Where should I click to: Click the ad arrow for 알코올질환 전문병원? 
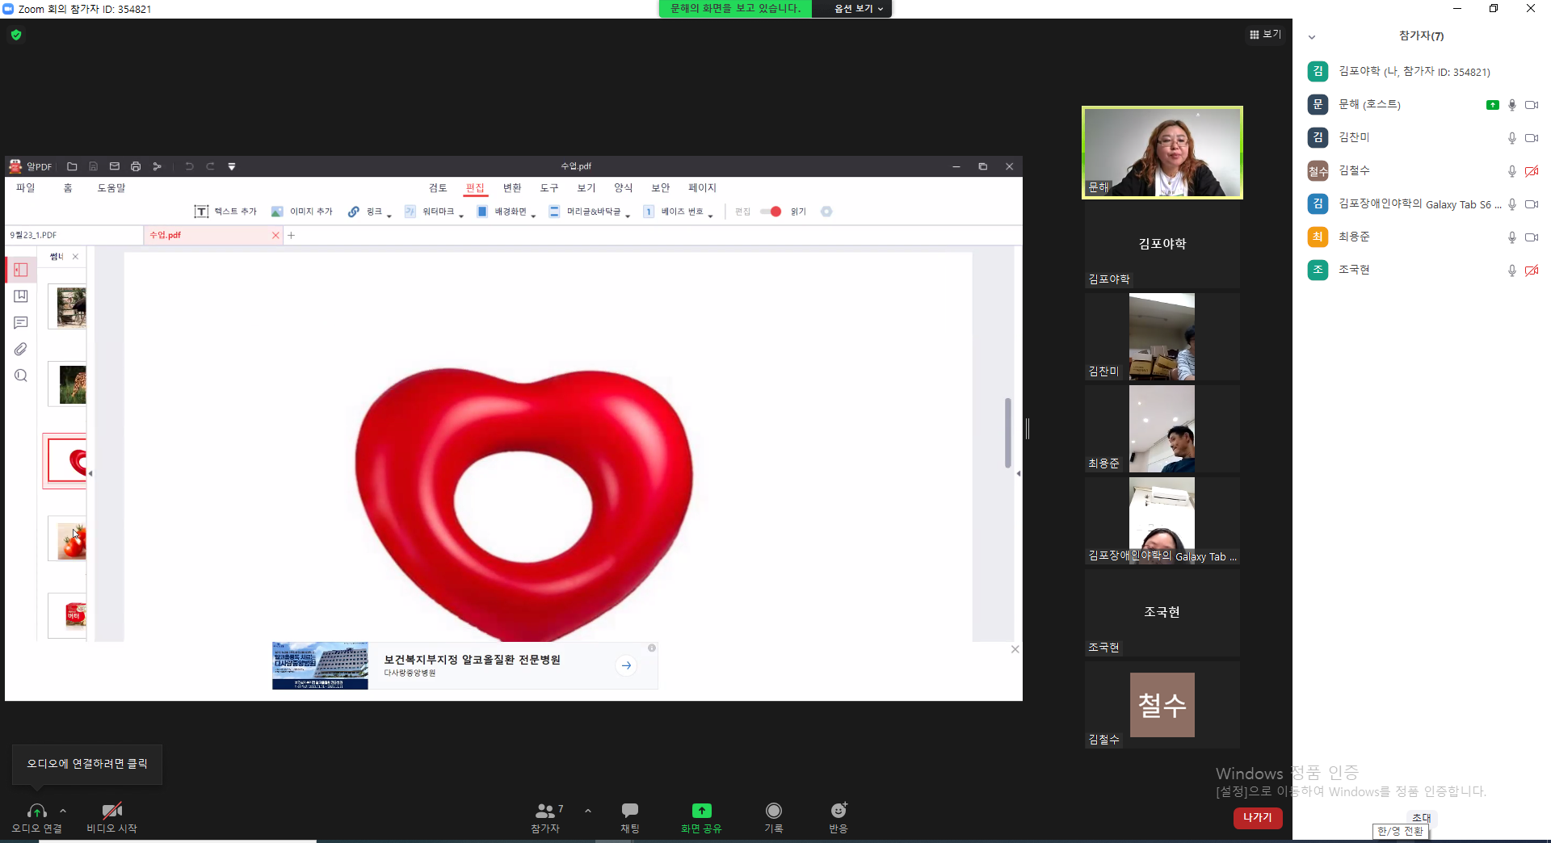[626, 665]
